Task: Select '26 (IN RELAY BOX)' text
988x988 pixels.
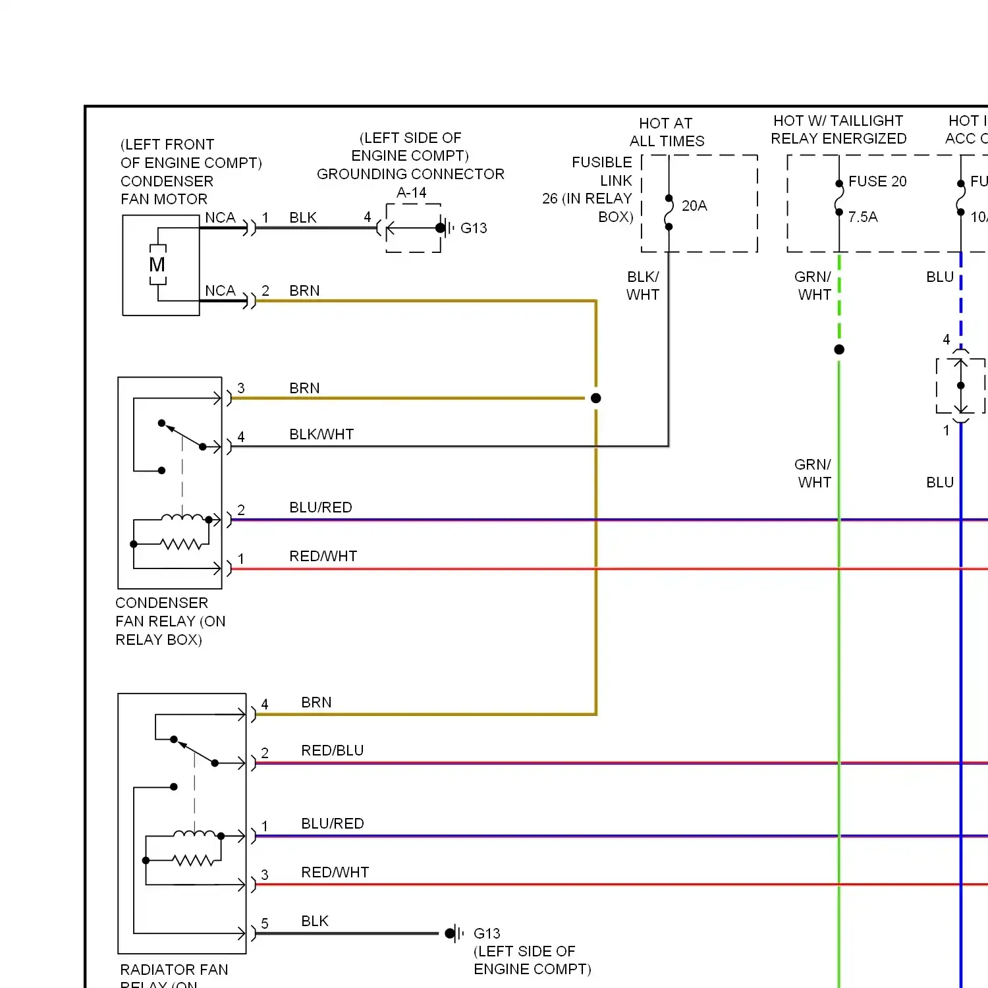Action: pyautogui.click(x=588, y=207)
